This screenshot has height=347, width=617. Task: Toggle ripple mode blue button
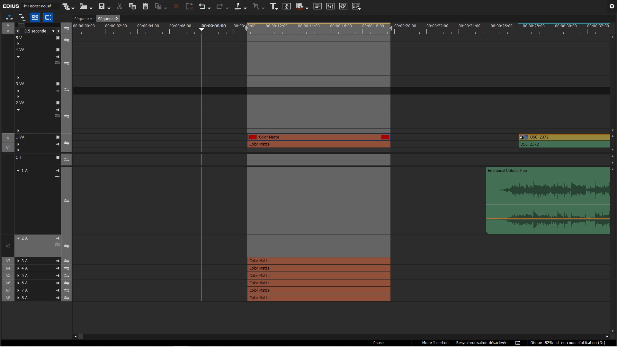coord(48,17)
